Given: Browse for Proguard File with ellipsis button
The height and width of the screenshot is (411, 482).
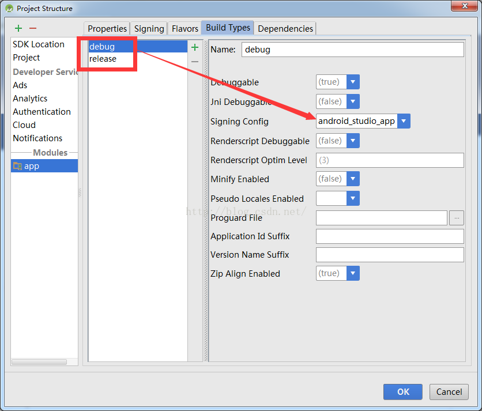Looking at the screenshot, I should [x=457, y=218].
